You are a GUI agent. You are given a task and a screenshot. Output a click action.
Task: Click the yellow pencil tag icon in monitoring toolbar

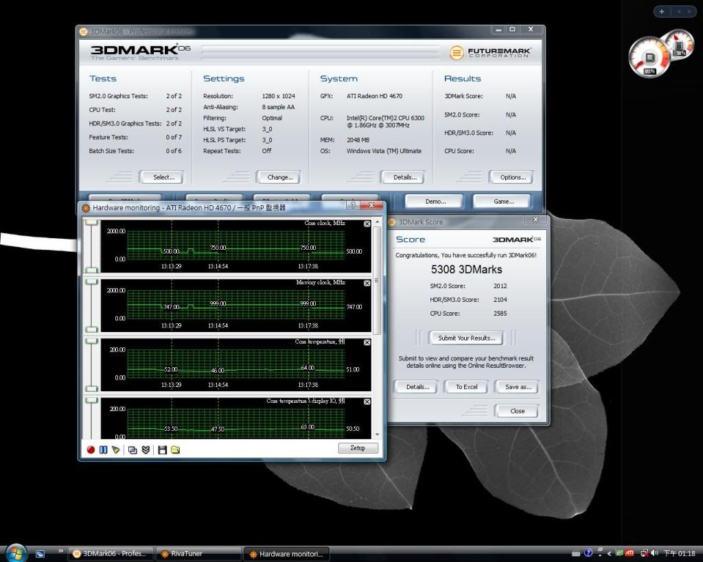(x=115, y=449)
